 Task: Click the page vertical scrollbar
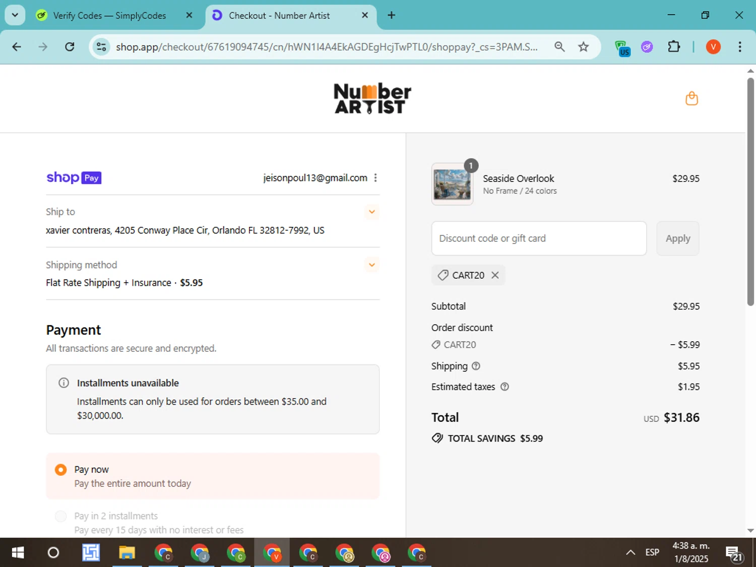pos(750,192)
